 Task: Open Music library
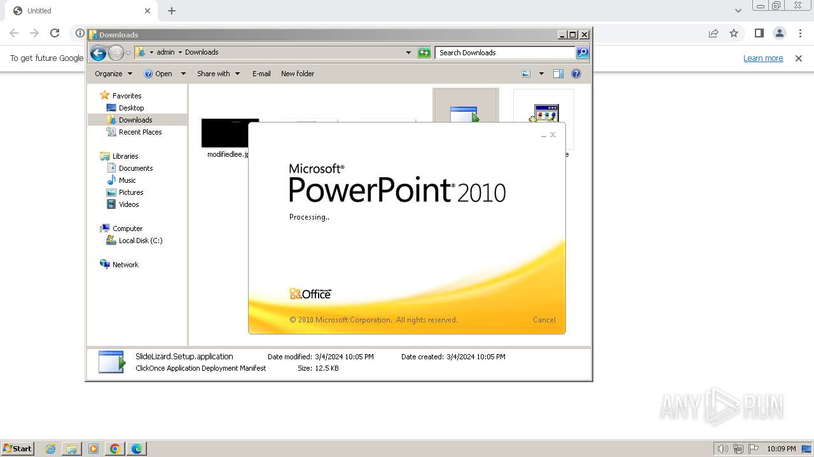click(127, 180)
